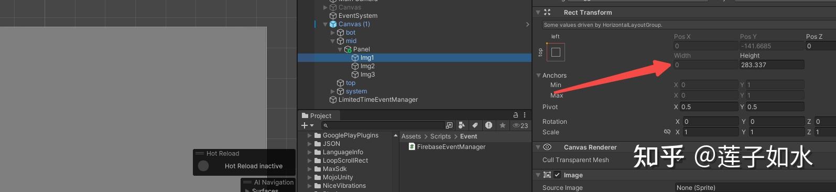The width and height of the screenshot is (836, 192).
Task: Collapse the Anchors foldout
Action: 538,76
